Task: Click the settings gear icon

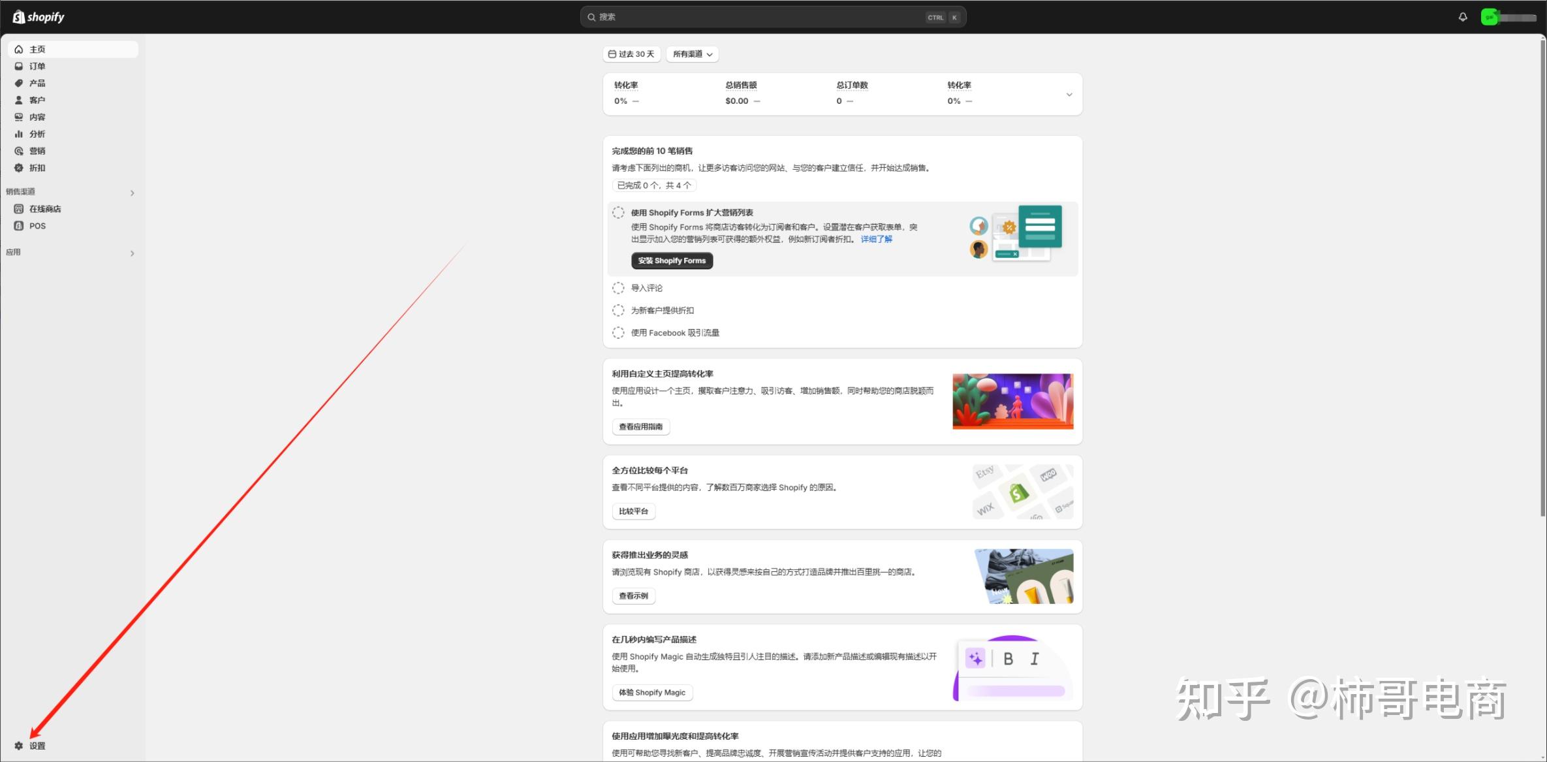Action: (19, 746)
